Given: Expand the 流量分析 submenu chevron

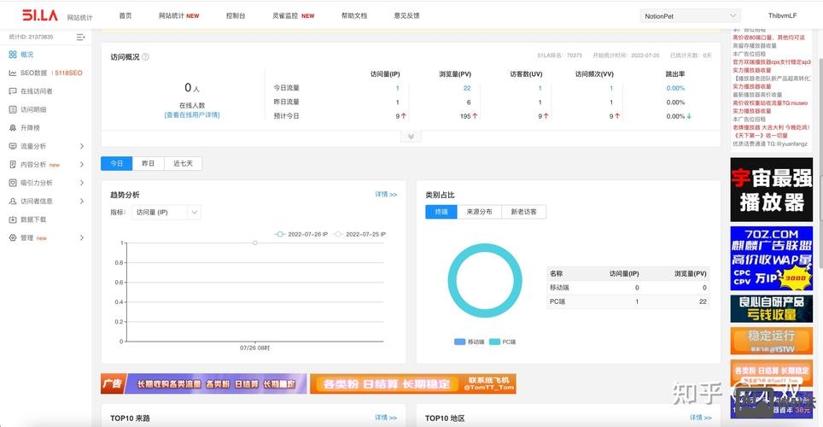Looking at the screenshot, I should (x=82, y=147).
